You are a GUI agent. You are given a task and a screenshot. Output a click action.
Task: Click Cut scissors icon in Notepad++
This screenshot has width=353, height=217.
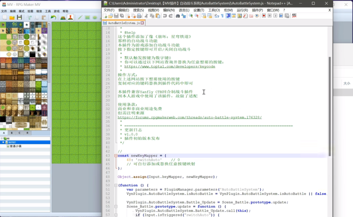146,16
